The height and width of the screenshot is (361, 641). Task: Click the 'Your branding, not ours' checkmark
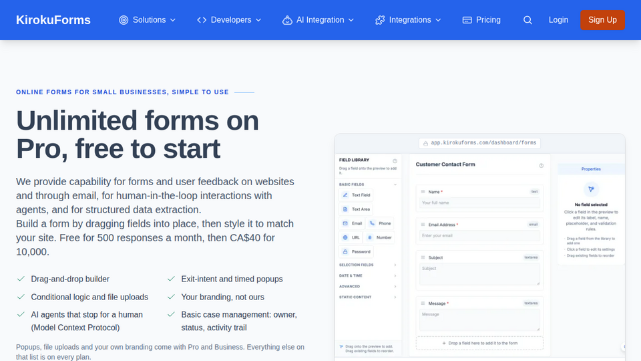coord(172,297)
